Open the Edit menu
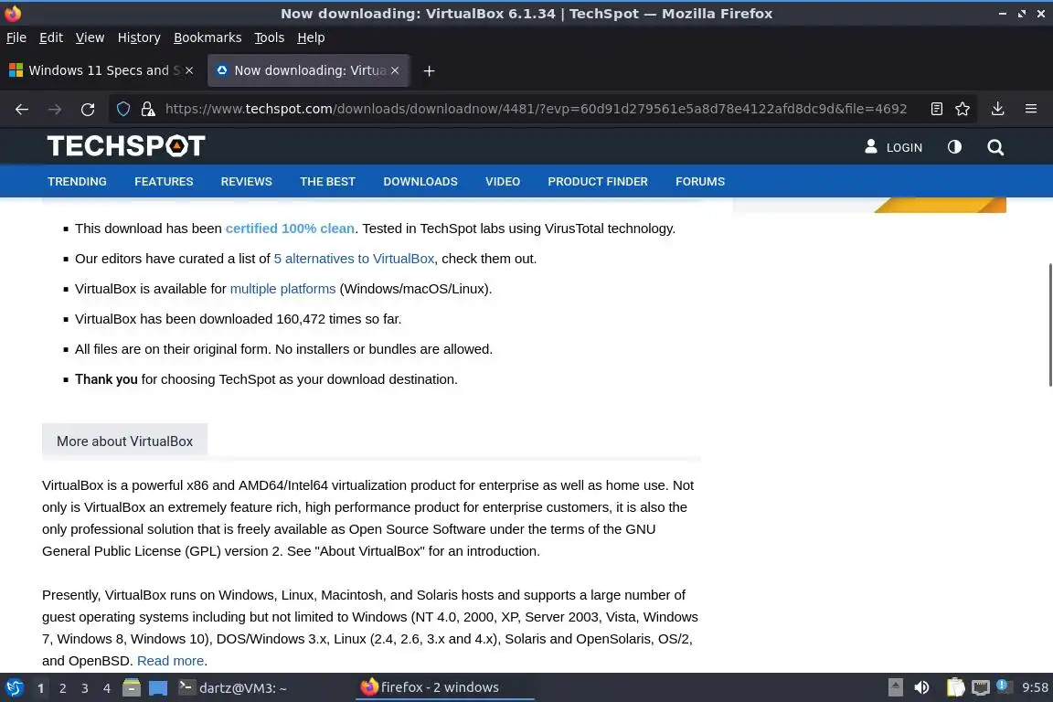This screenshot has width=1053, height=702. [x=51, y=37]
